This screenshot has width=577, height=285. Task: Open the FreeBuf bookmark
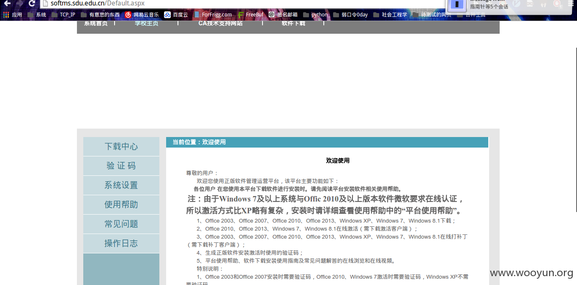pos(250,15)
